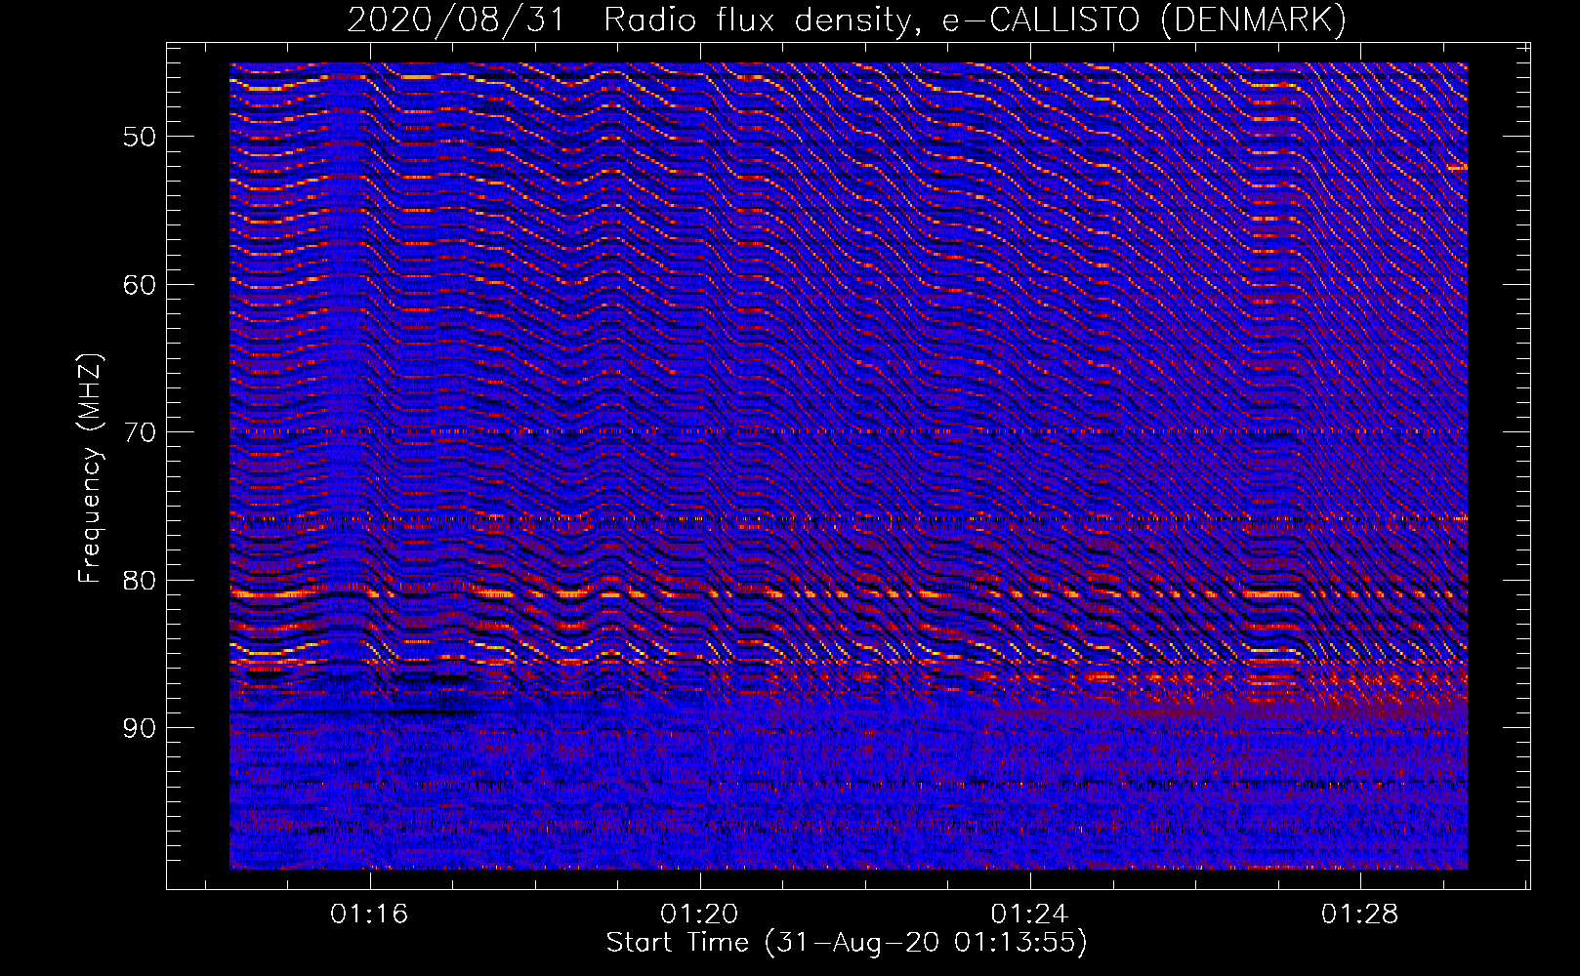Click the 01:28 time tick label

tap(1359, 915)
